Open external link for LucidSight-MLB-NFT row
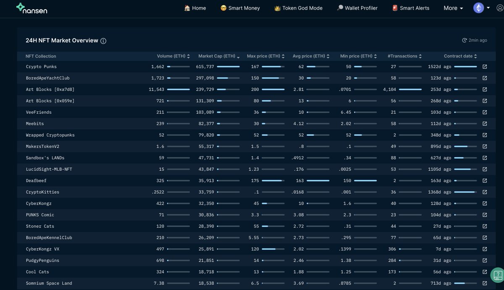This screenshot has height=290, width=504. (485, 169)
